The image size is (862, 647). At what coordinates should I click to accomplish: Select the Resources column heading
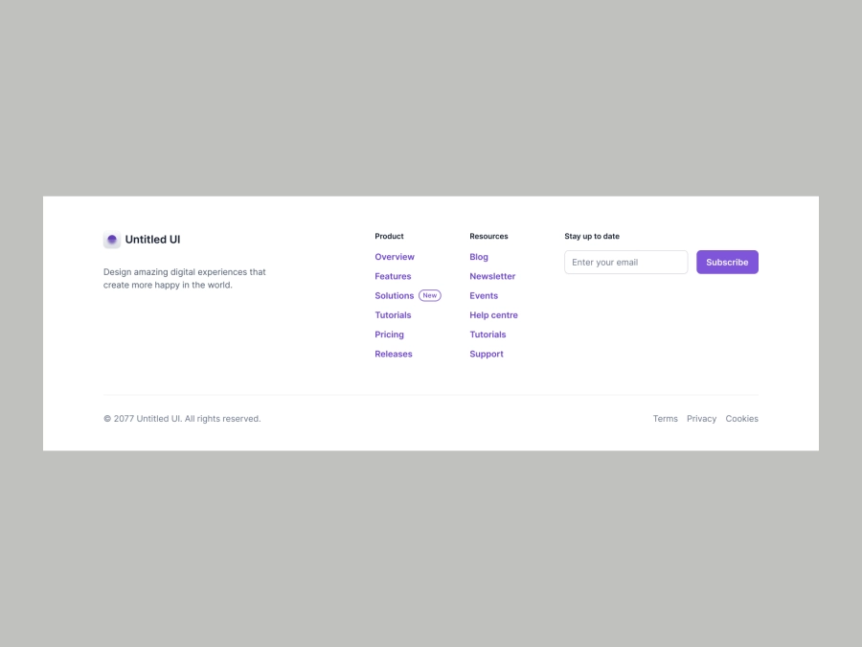tap(488, 236)
